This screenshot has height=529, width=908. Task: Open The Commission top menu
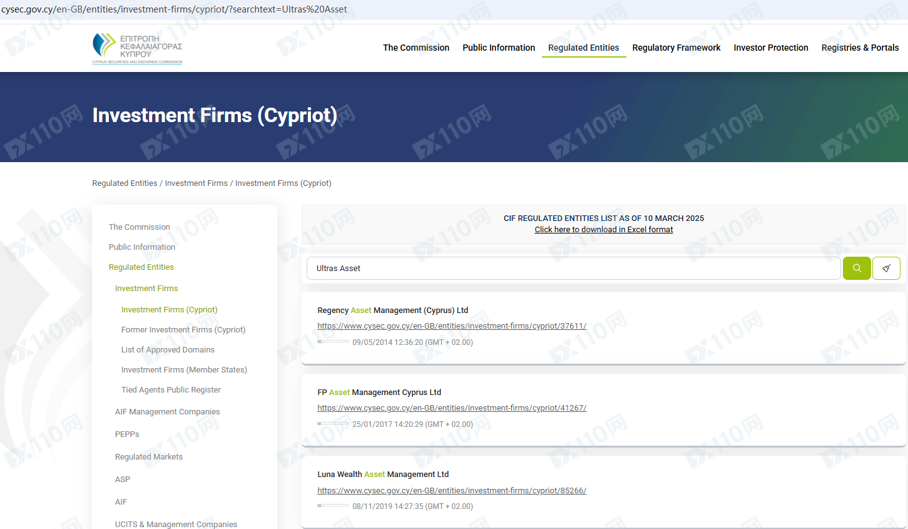(x=416, y=48)
